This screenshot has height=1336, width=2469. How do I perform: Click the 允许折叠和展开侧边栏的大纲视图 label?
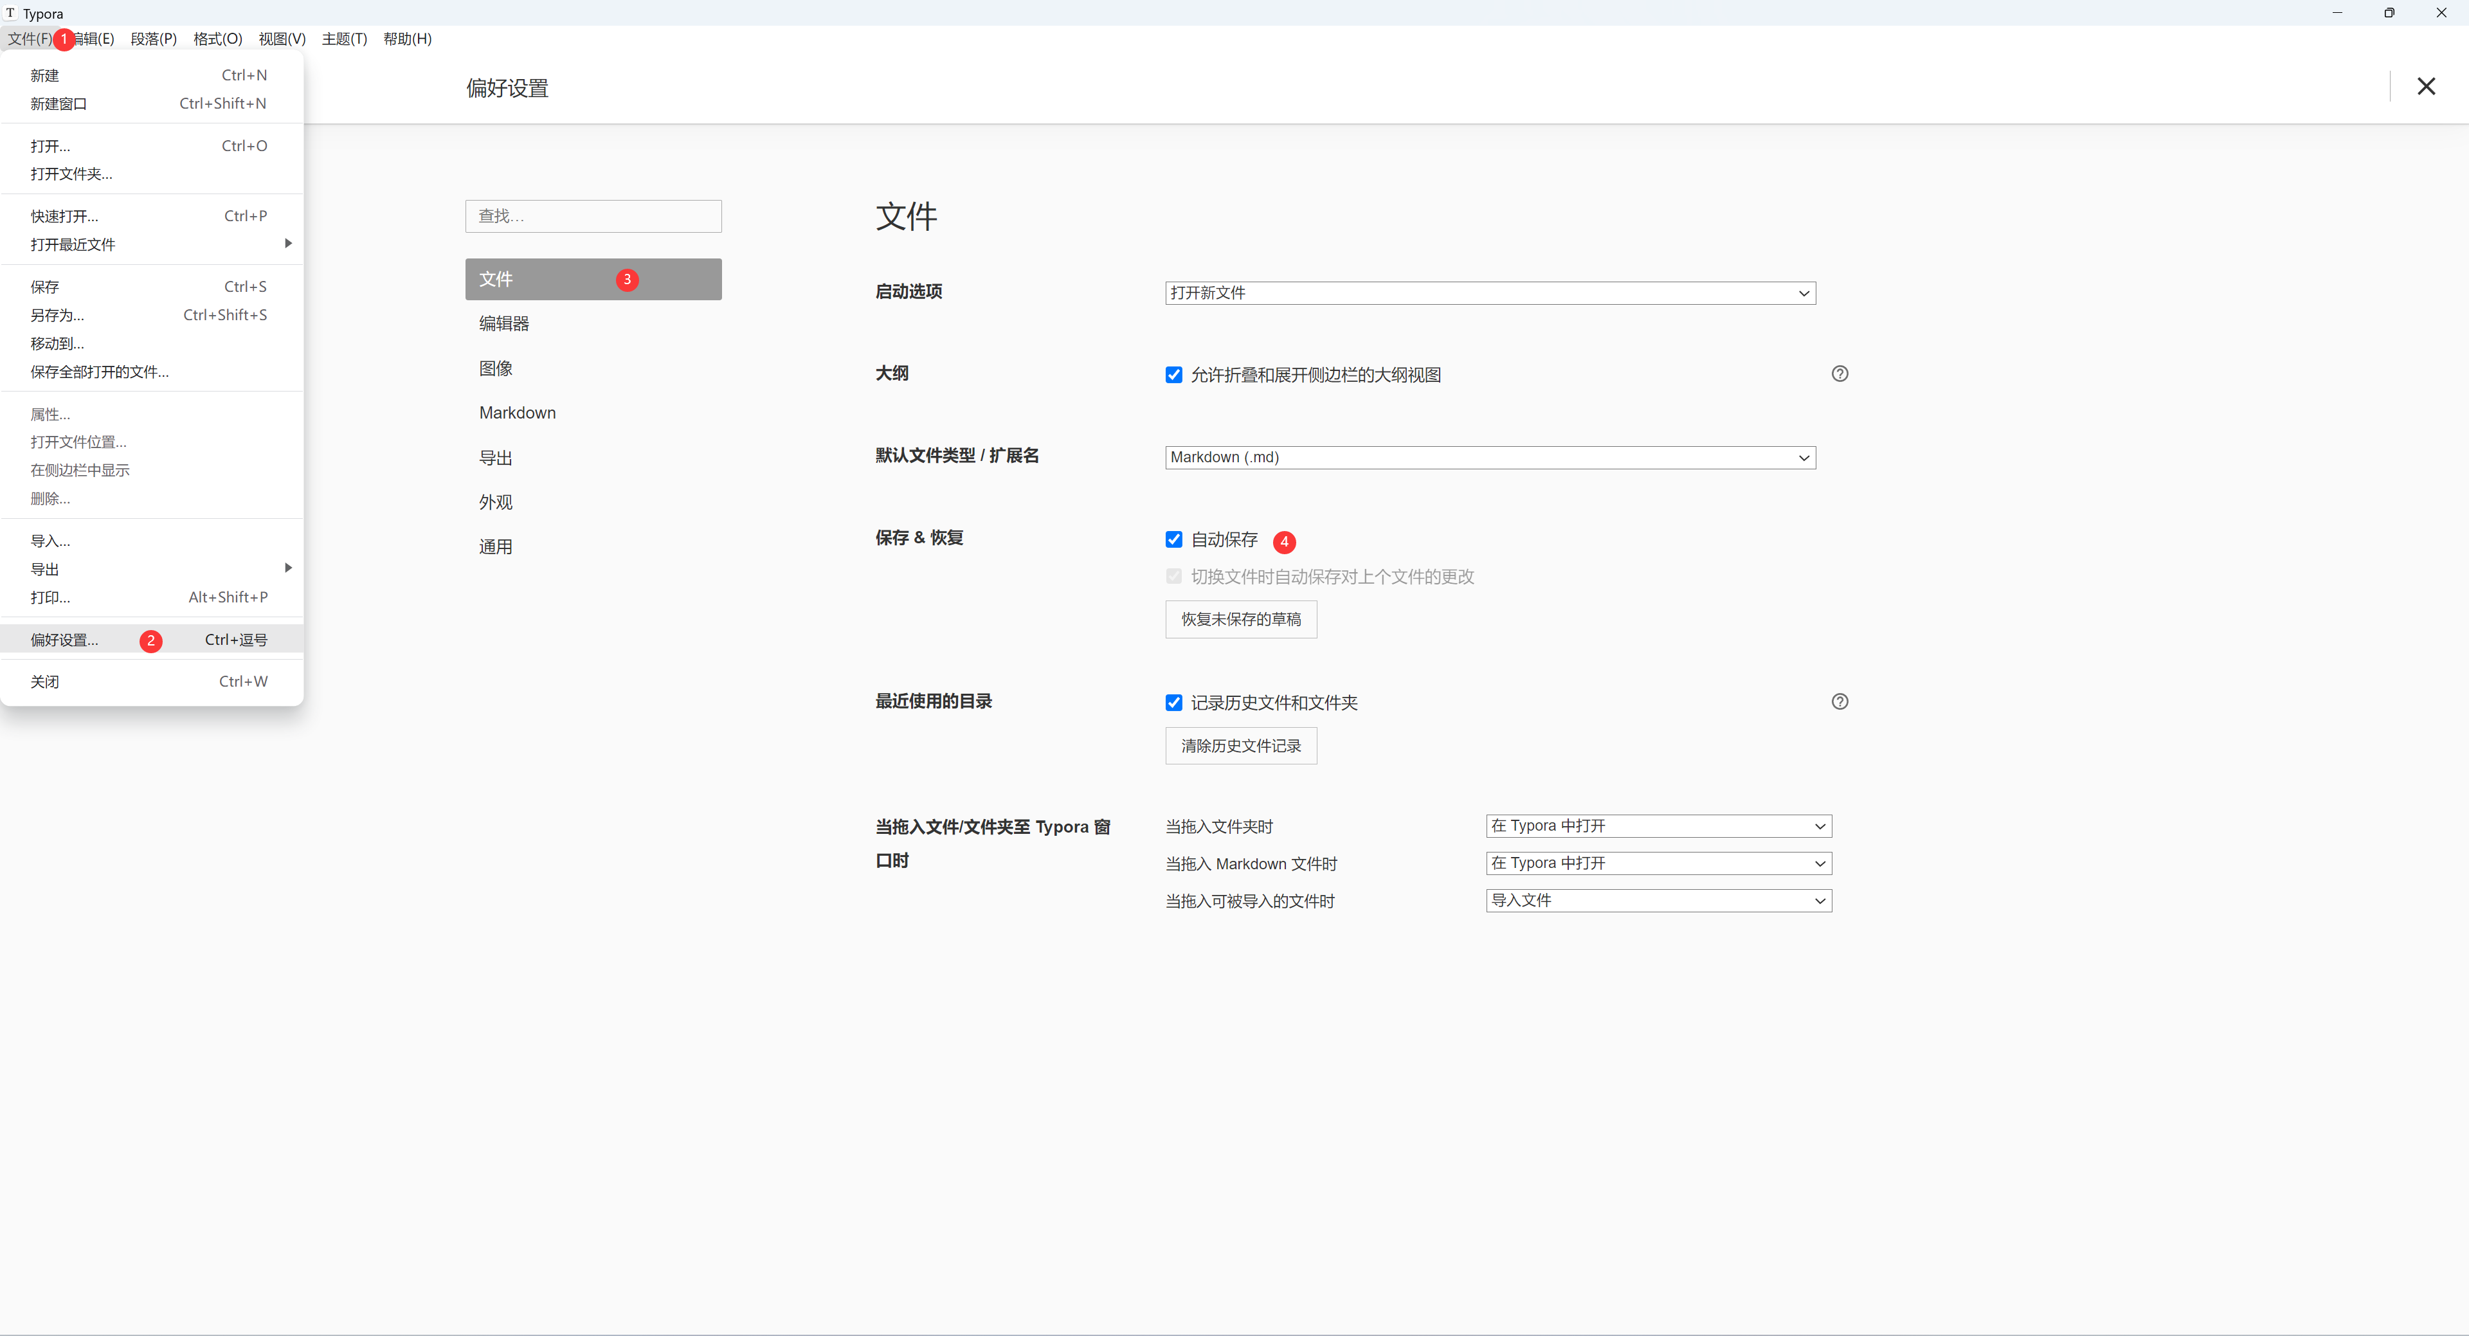pyautogui.click(x=1315, y=375)
